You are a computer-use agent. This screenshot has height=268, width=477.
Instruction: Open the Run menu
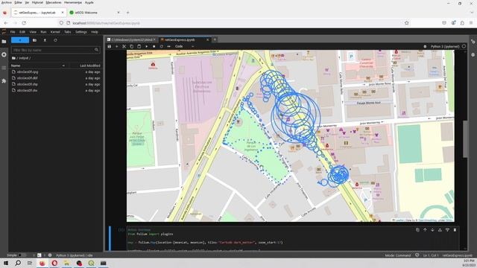click(x=43, y=32)
